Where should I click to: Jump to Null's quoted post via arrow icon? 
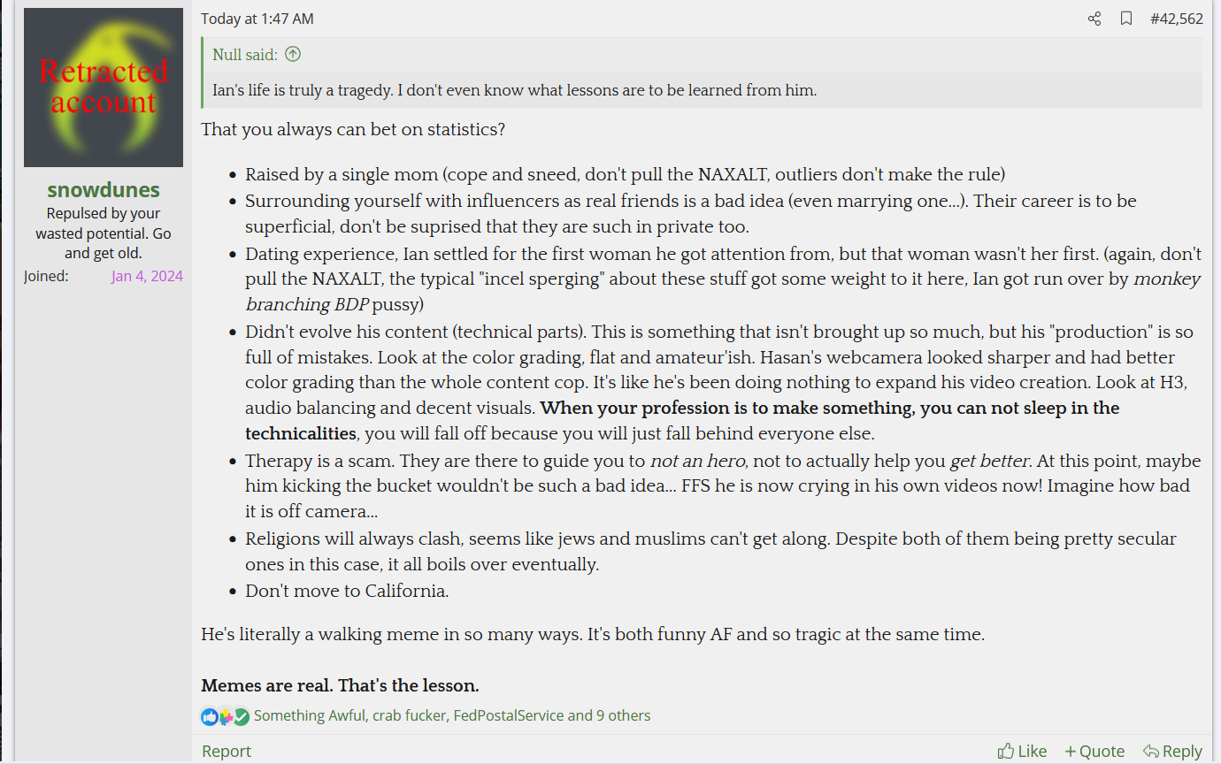(293, 55)
